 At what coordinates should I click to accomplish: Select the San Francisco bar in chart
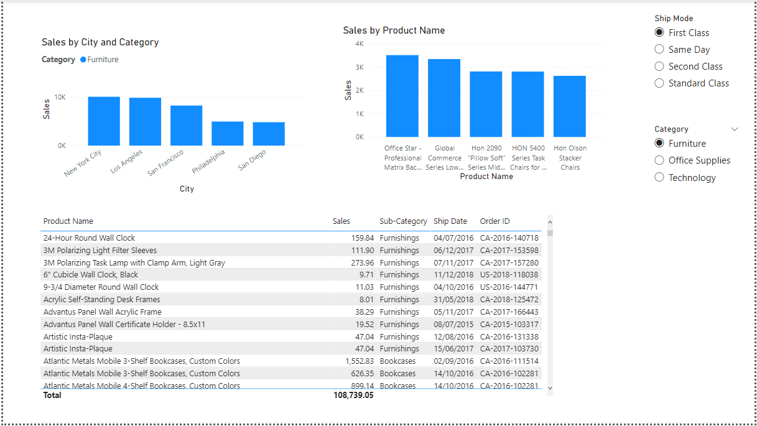[x=187, y=126]
